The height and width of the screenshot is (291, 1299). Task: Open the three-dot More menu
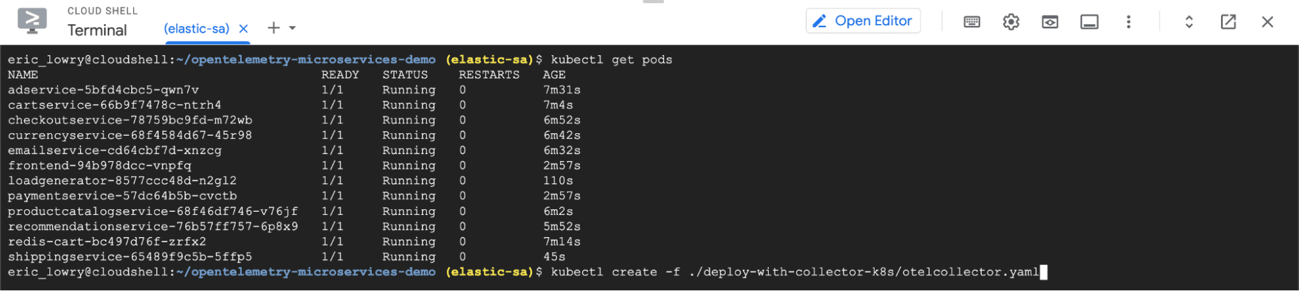point(1128,22)
